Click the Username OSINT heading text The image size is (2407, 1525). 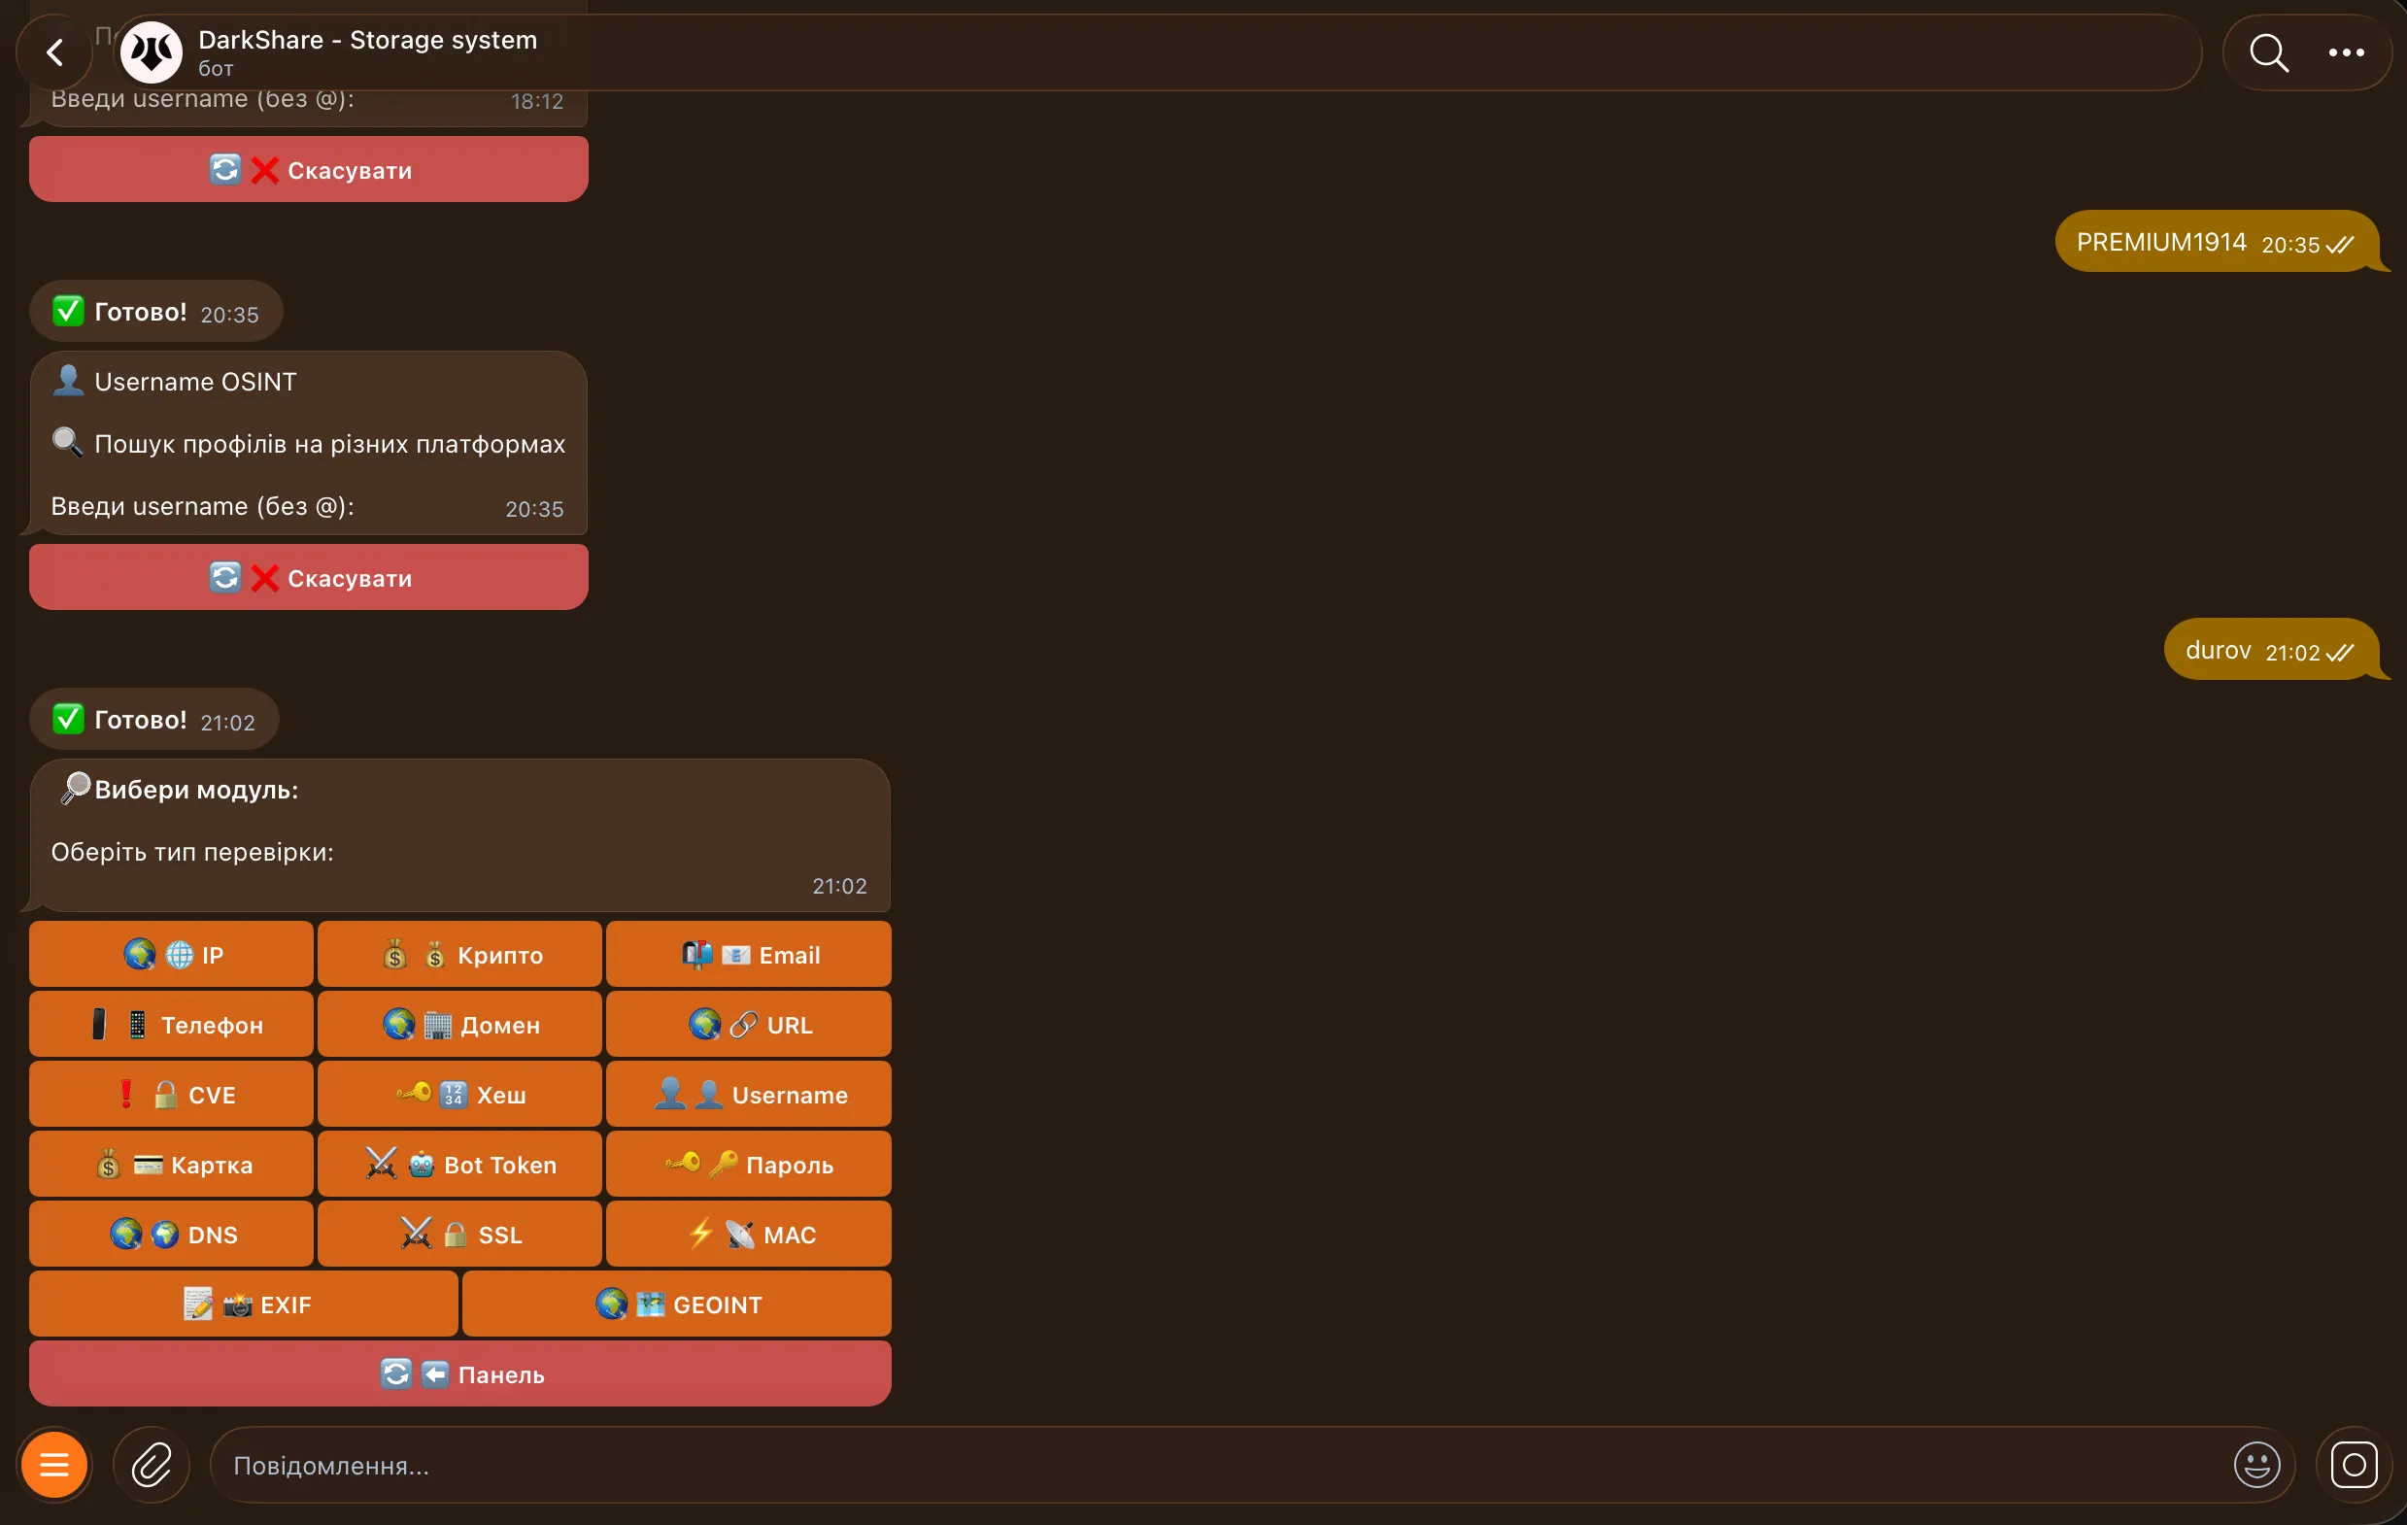click(196, 382)
